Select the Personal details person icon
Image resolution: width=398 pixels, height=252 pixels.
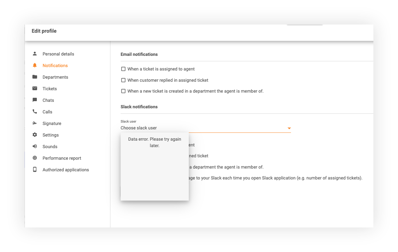(x=34, y=54)
